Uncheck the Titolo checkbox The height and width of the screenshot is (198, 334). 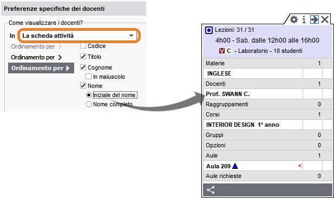click(83, 57)
